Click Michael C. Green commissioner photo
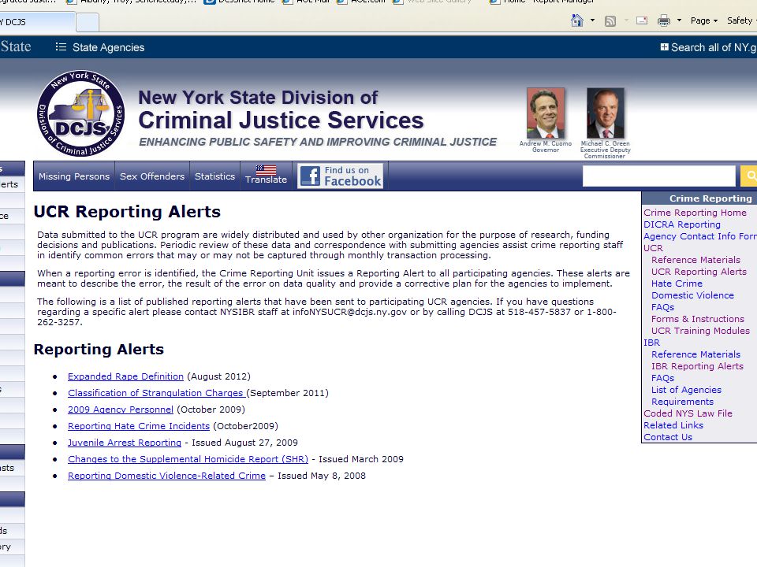The width and height of the screenshot is (757, 567). pos(606,113)
